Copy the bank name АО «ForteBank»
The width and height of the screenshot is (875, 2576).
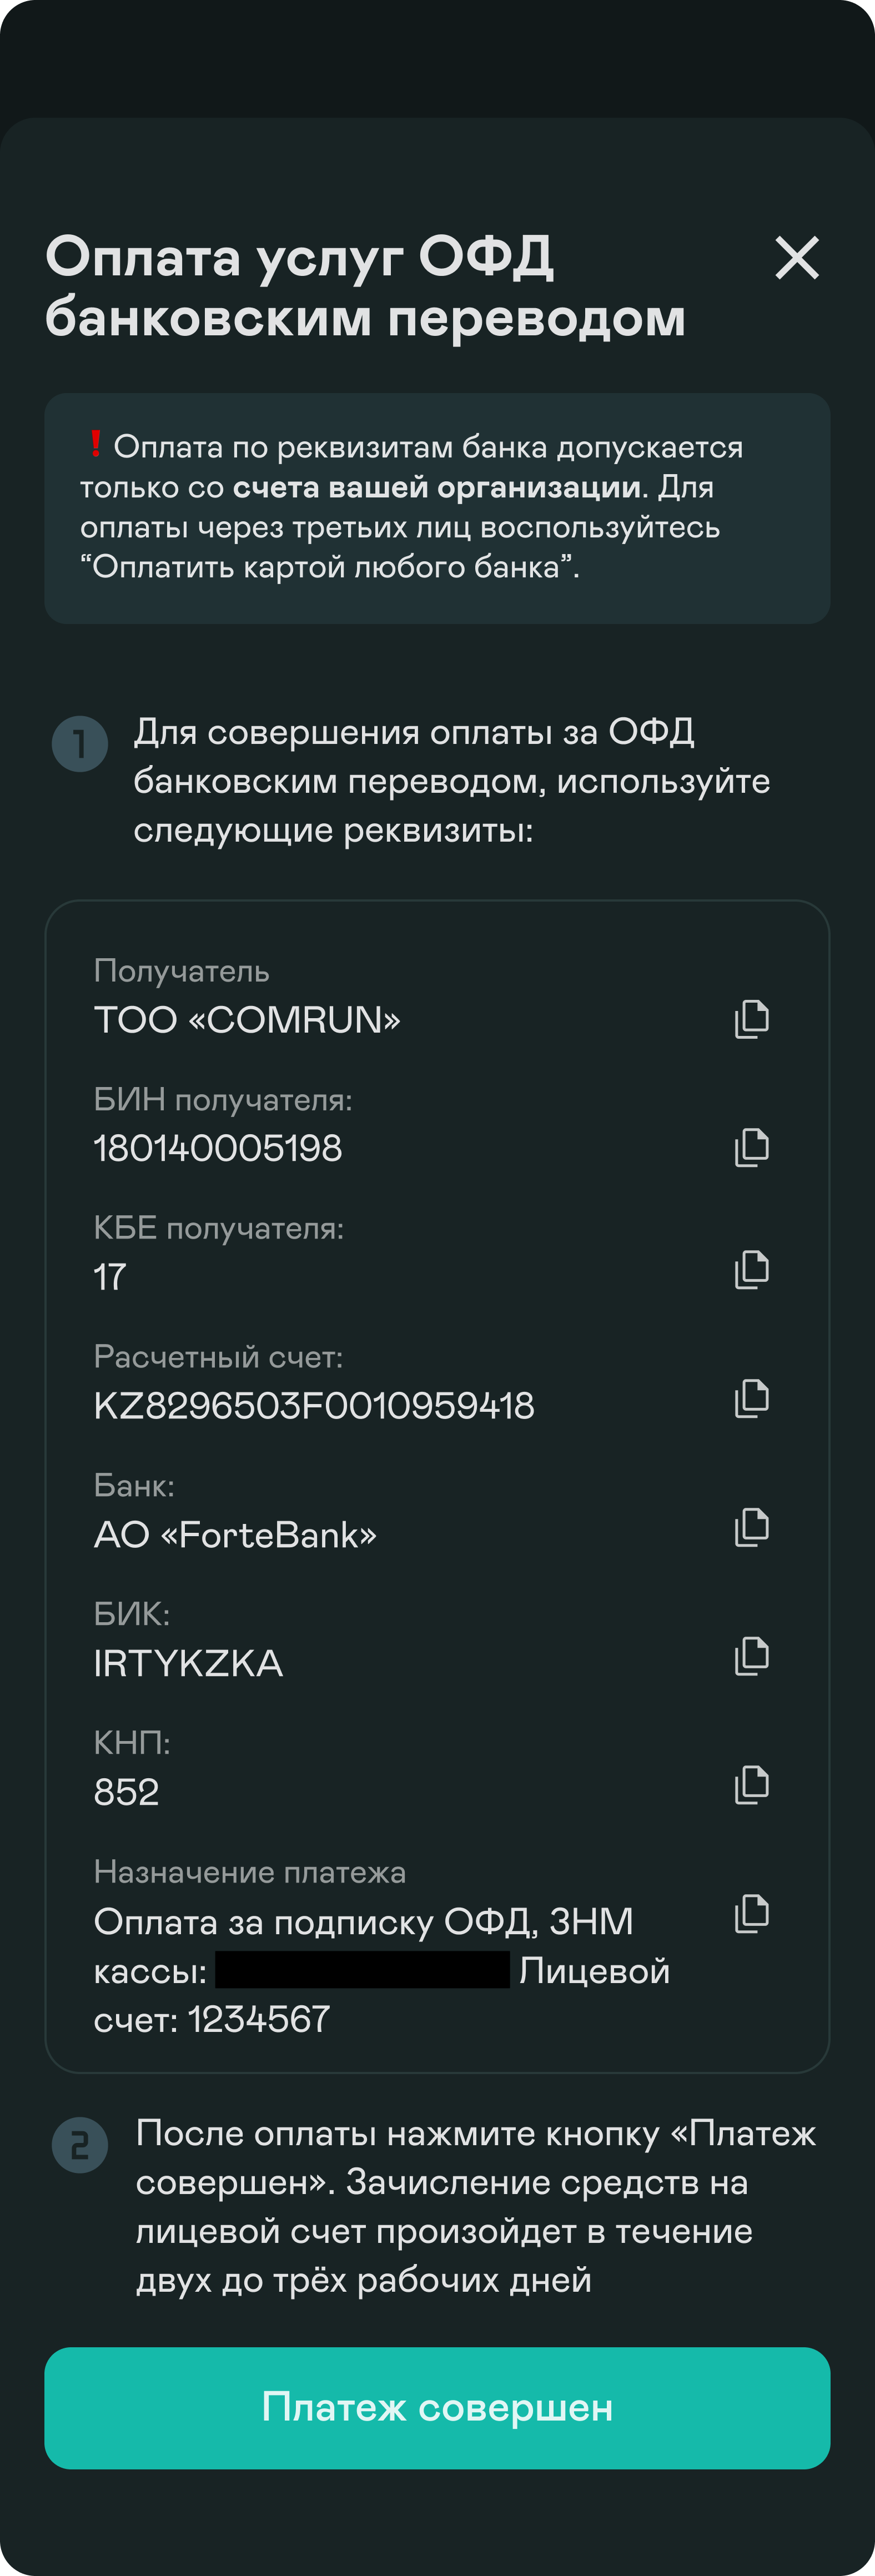pos(751,1527)
